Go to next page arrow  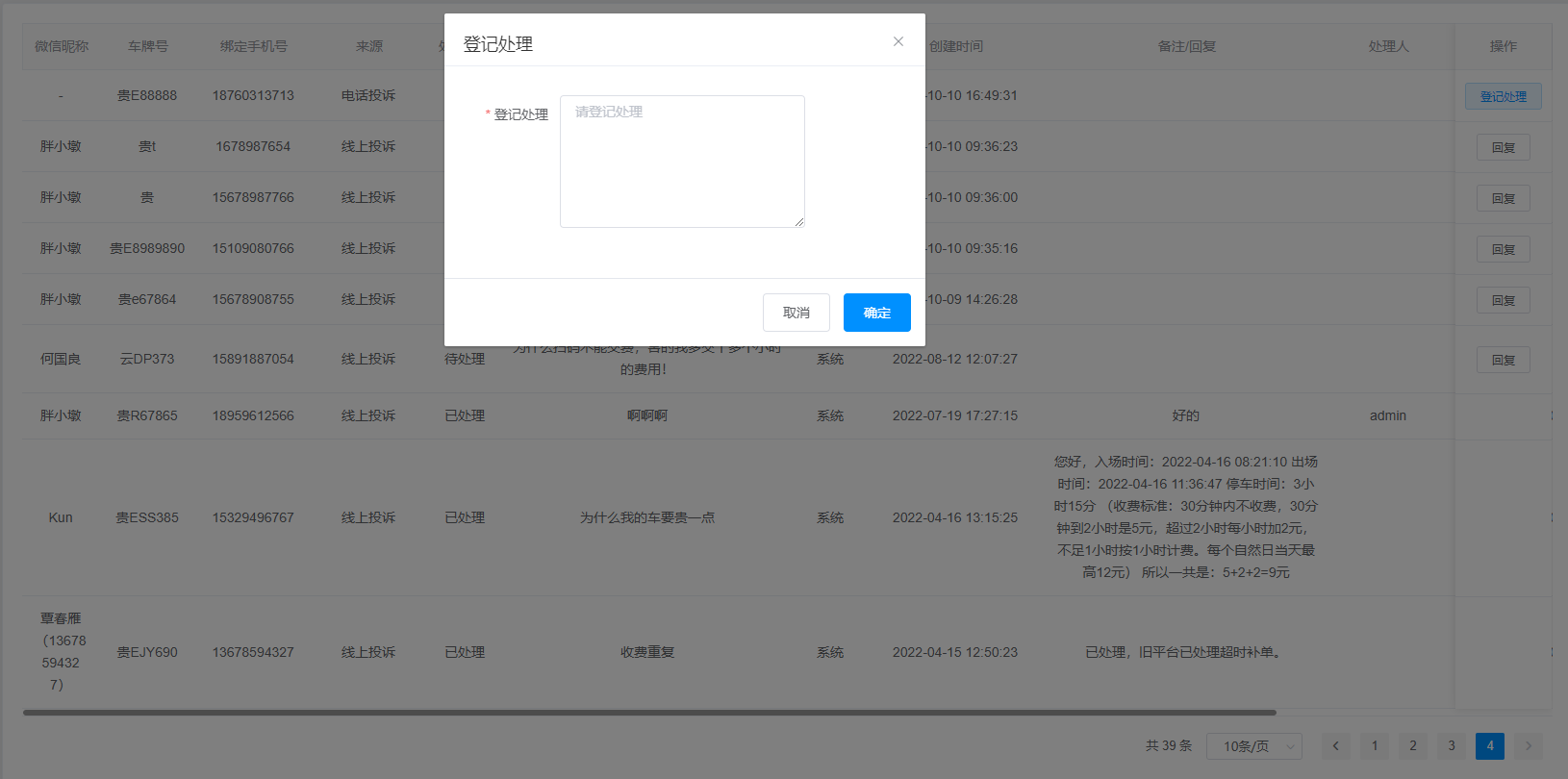[1528, 746]
